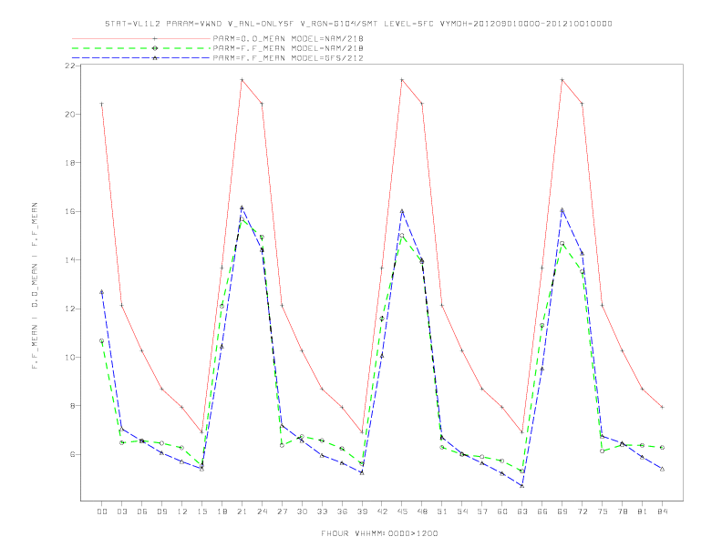
Task: Click x-axis forecast hour label 72
Action: pos(583,511)
